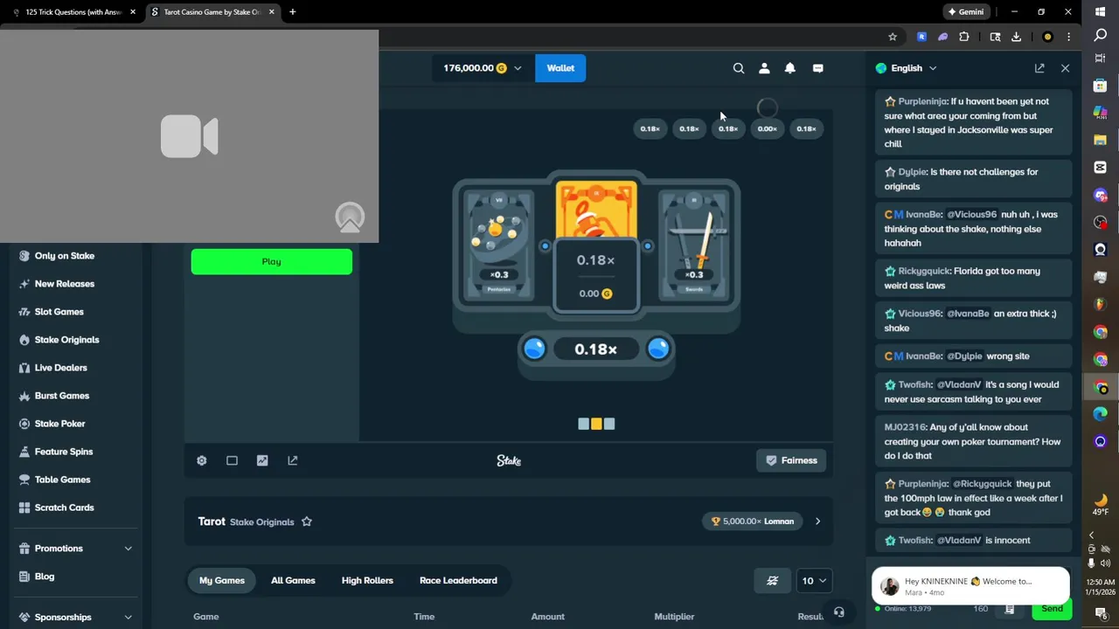Pop out the Tarot game window

pos(293,460)
